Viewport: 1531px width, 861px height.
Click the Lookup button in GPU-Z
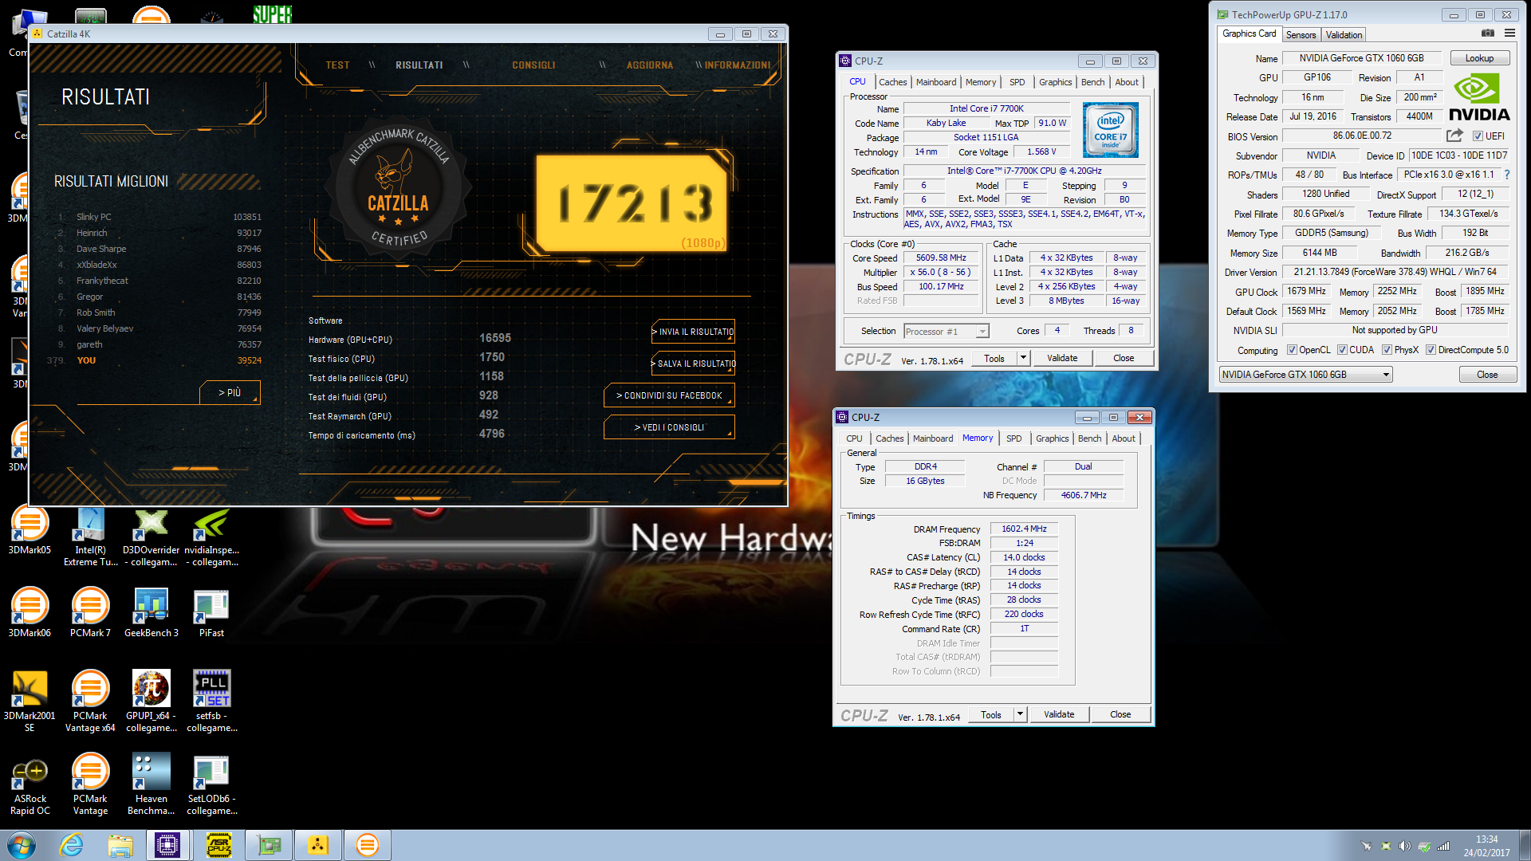coord(1479,58)
